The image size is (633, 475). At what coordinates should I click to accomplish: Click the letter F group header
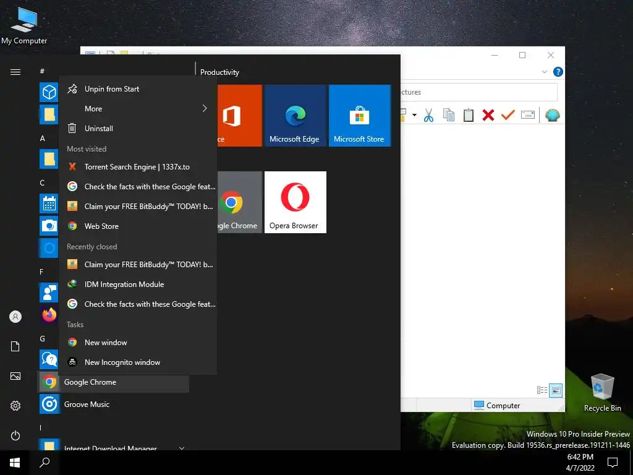[41, 272]
